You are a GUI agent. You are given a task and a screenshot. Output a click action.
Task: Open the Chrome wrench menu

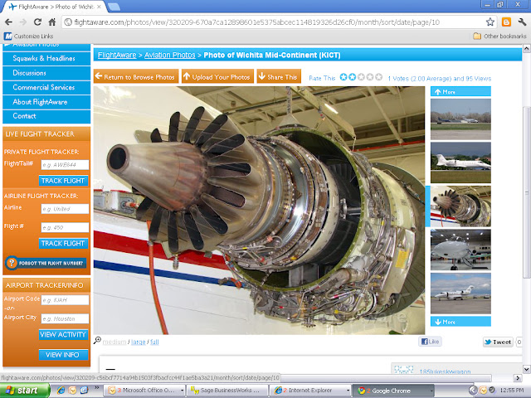tap(522, 22)
